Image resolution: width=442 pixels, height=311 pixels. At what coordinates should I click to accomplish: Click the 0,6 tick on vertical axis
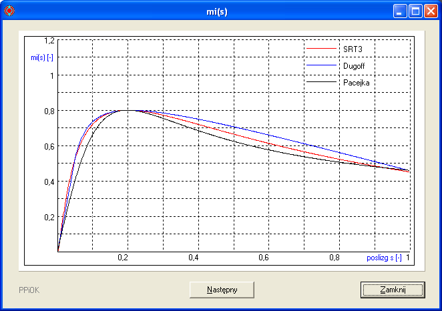pyautogui.click(x=48, y=146)
